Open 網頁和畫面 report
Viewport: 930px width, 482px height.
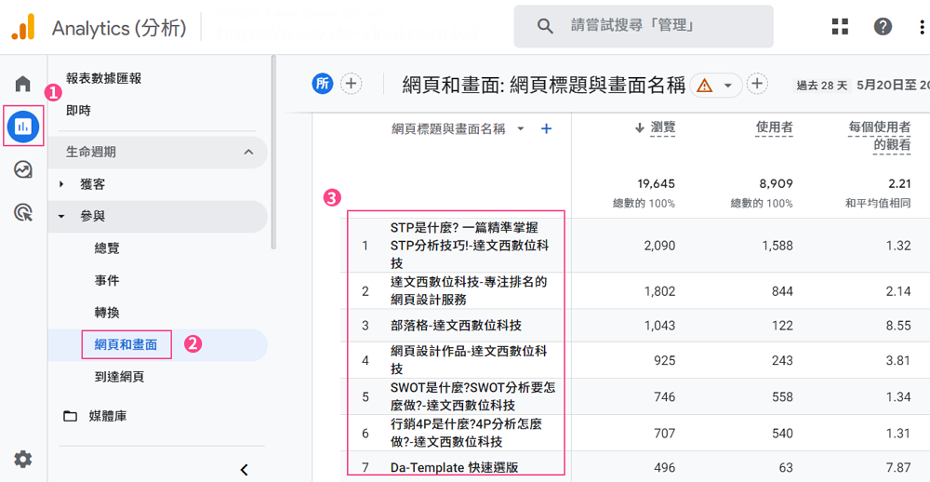tap(126, 344)
